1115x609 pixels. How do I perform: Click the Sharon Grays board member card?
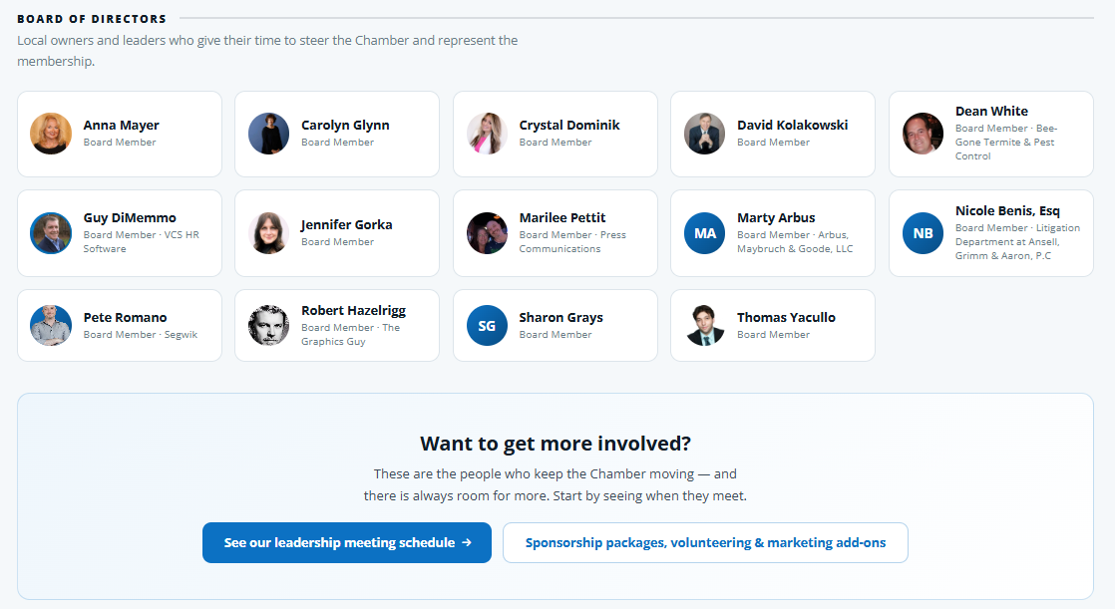(556, 326)
